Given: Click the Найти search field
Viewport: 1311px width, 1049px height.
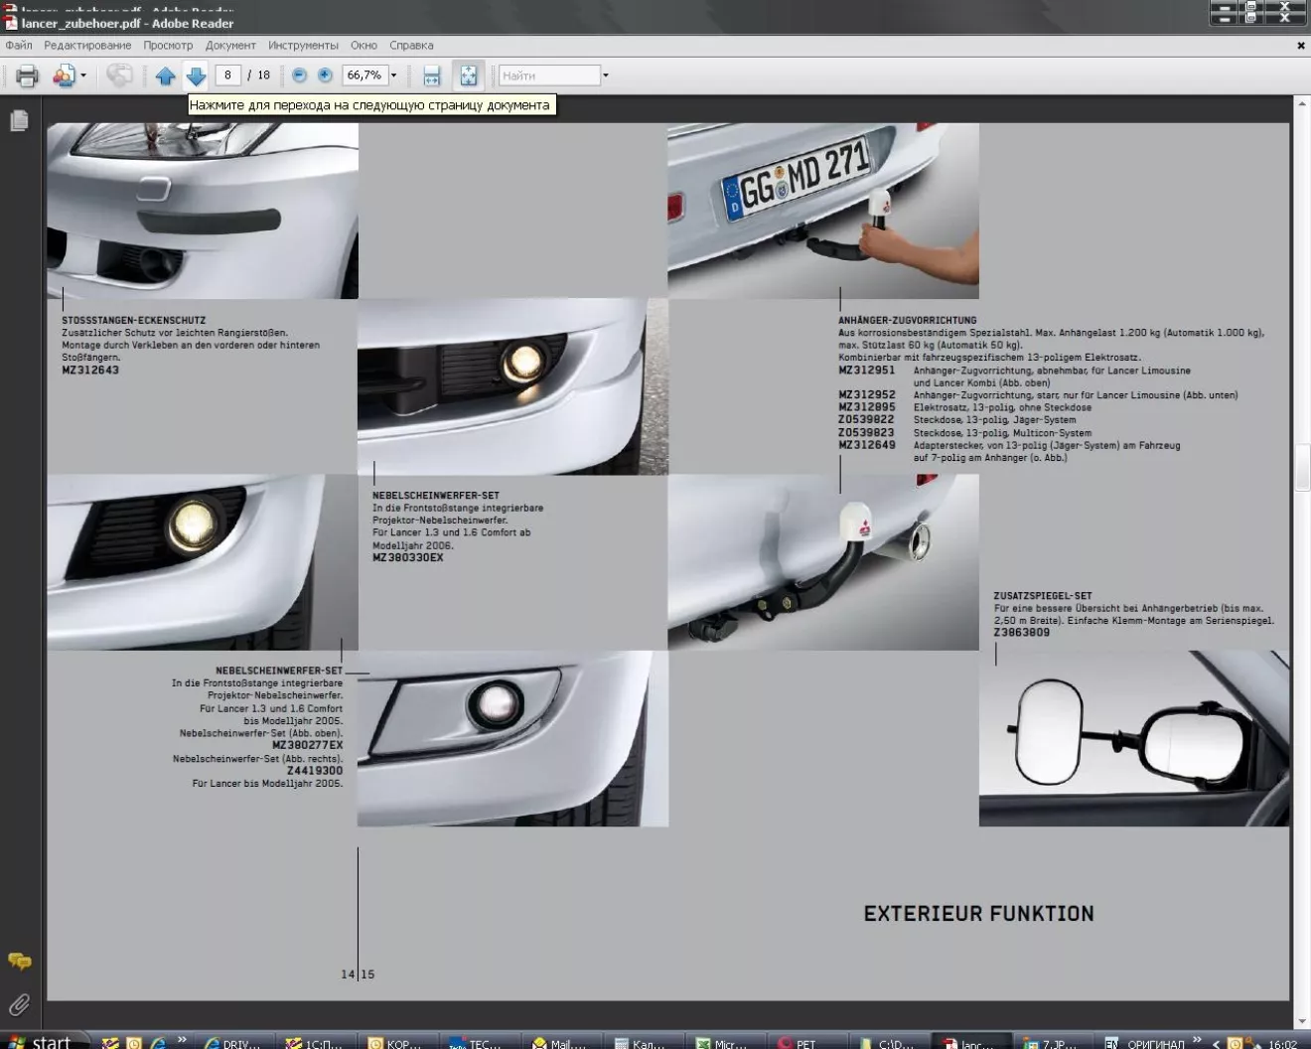Looking at the screenshot, I should click(x=549, y=75).
